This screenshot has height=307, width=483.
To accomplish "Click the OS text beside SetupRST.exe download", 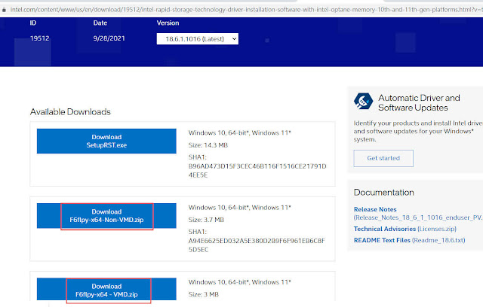I will click(x=240, y=133).
